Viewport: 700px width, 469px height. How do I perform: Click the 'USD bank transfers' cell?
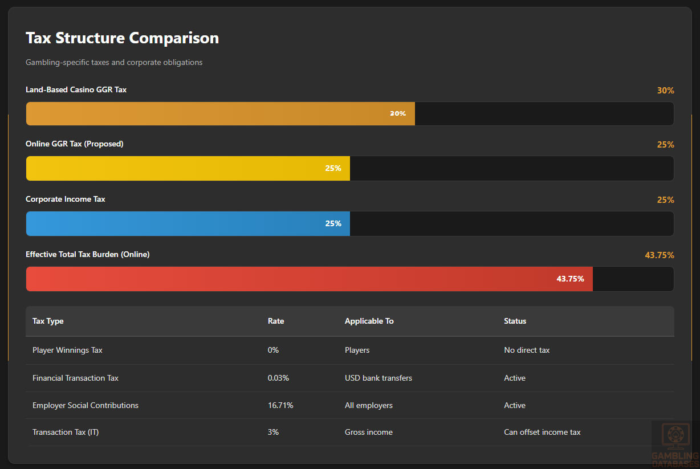point(379,378)
